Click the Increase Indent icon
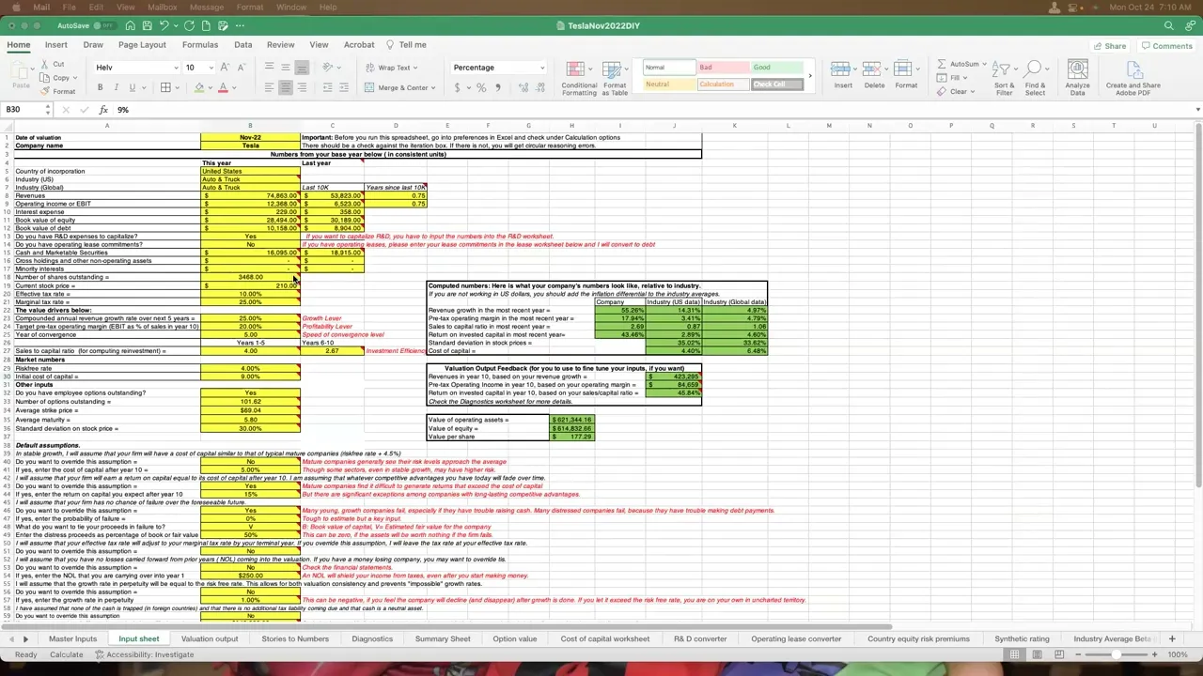 click(x=344, y=87)
